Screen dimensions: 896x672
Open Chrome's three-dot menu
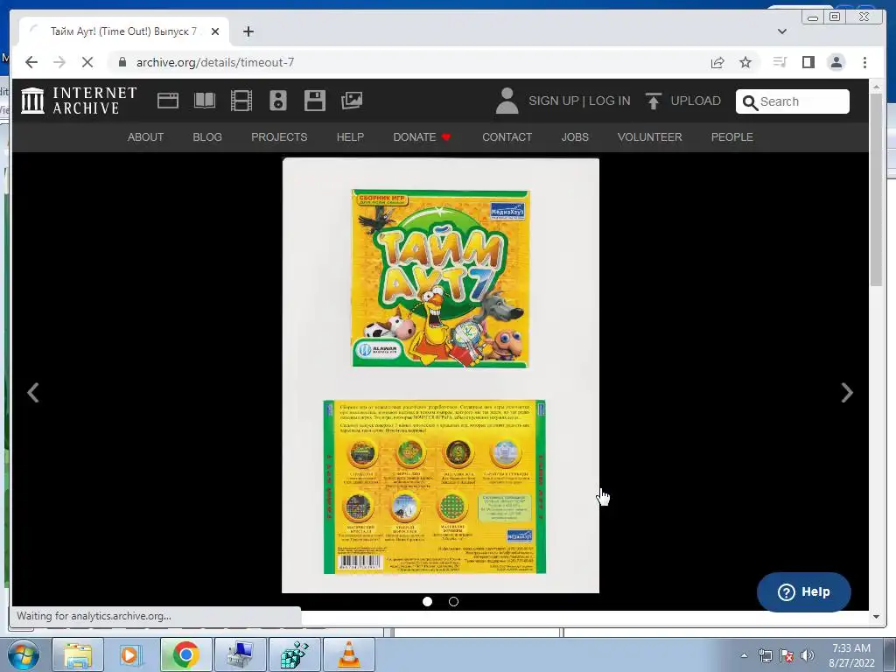pos(864,62)
